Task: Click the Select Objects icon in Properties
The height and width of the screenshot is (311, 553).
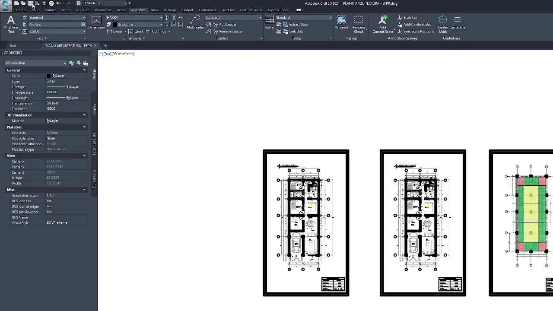Action: click(x=79, y=63)
